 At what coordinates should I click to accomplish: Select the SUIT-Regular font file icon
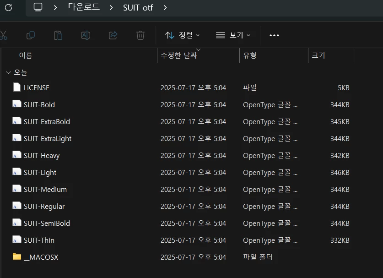pos(17,205)
